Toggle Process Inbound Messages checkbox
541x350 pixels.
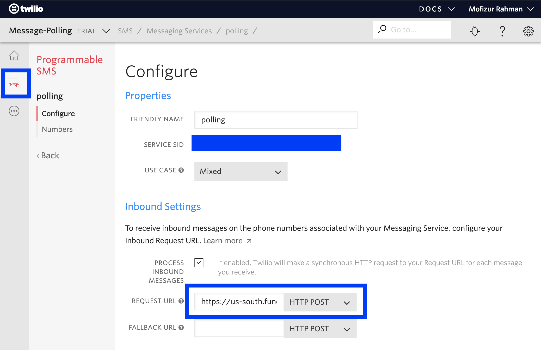coord(199,263)
